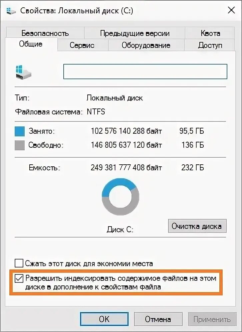242x332 pixels.
Task: Click the Windows drive icon beside the name field
Action: pos(23,72)
